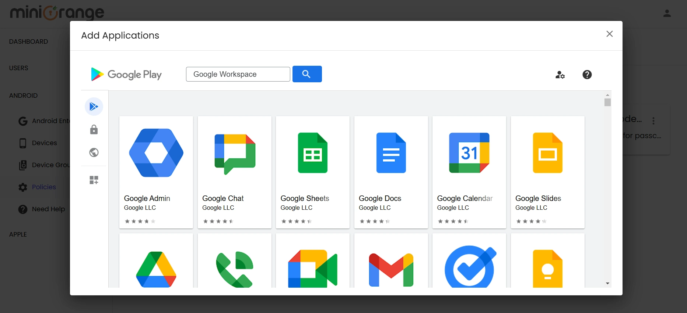Open Policies in the sidebar
Screen dimensions: 687x313
tap(44, 187)
